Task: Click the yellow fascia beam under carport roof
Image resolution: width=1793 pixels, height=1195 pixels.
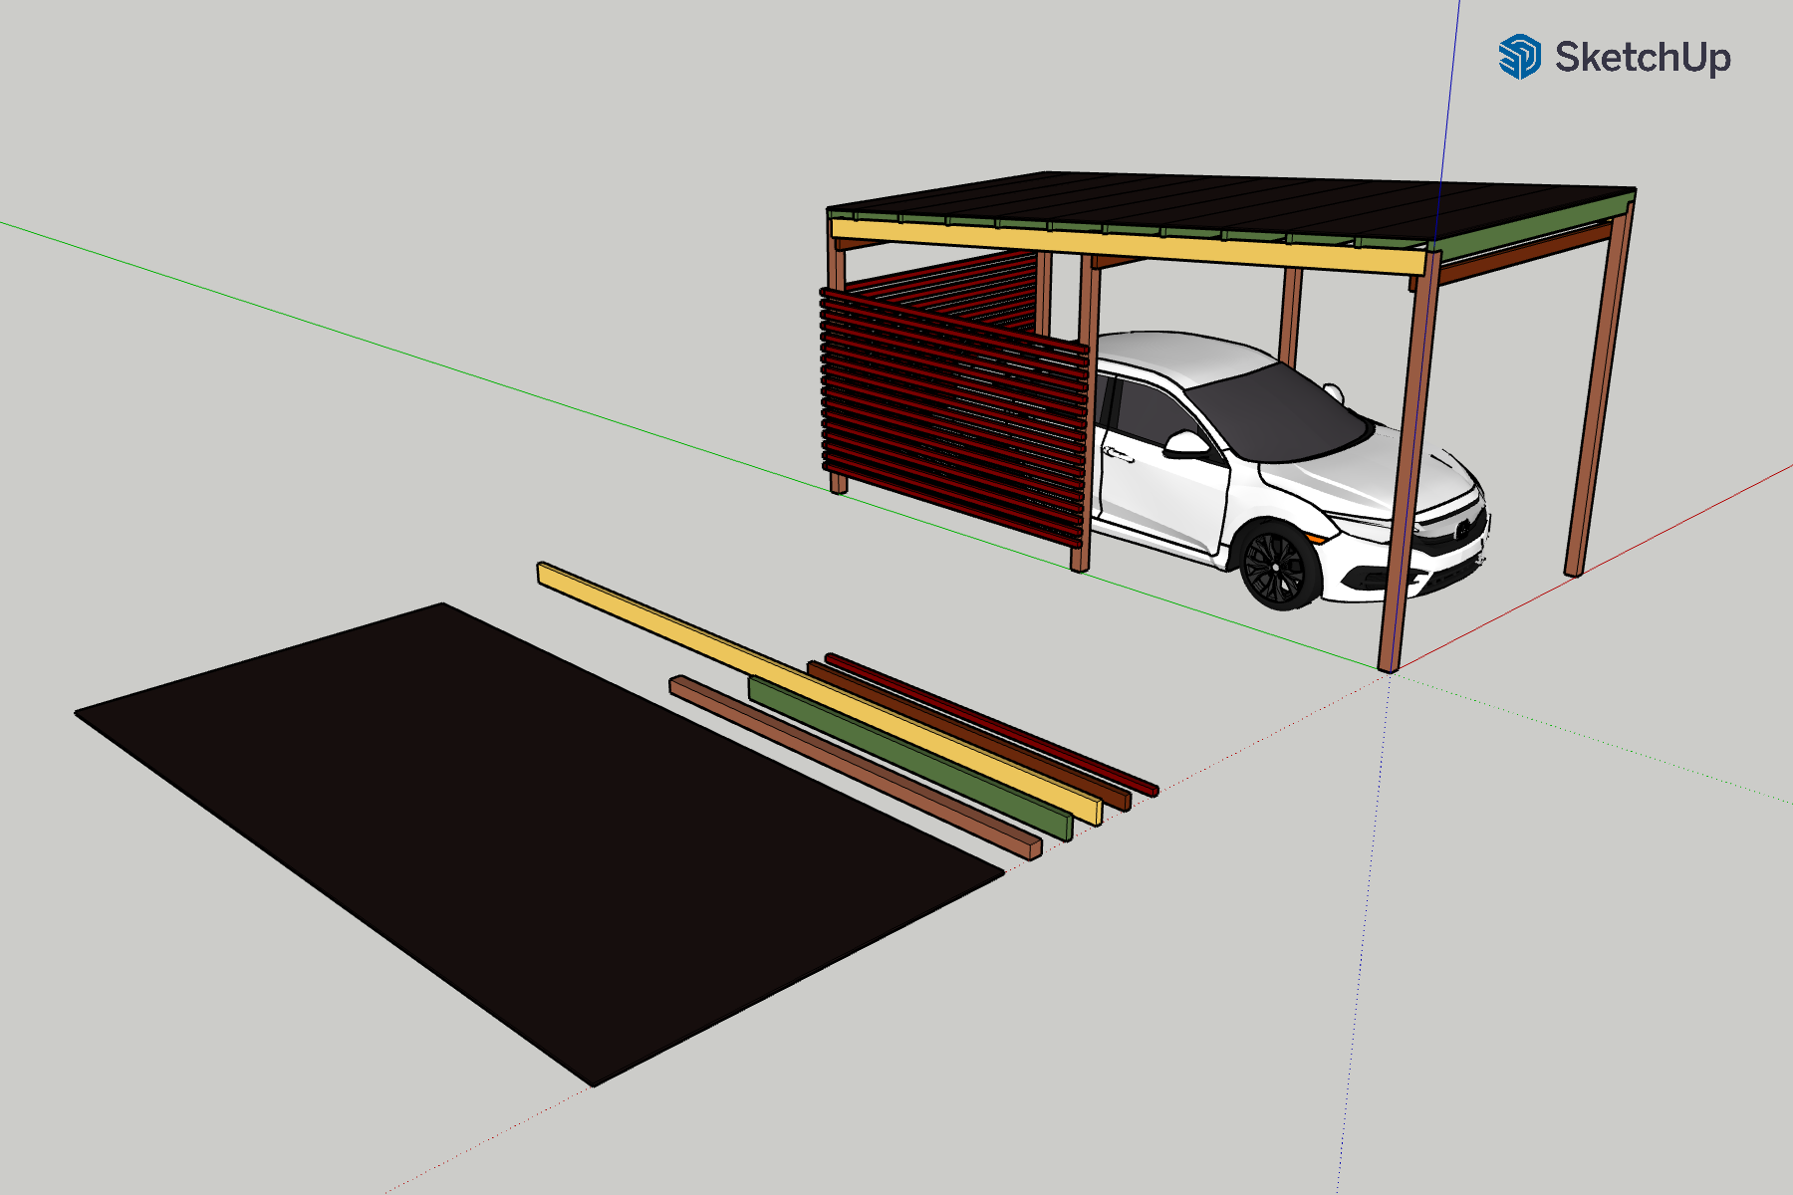Action: (1126, 247)
